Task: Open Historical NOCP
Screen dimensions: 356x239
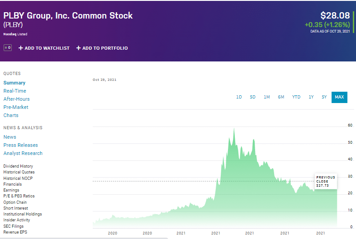Action: pos(18,178)
